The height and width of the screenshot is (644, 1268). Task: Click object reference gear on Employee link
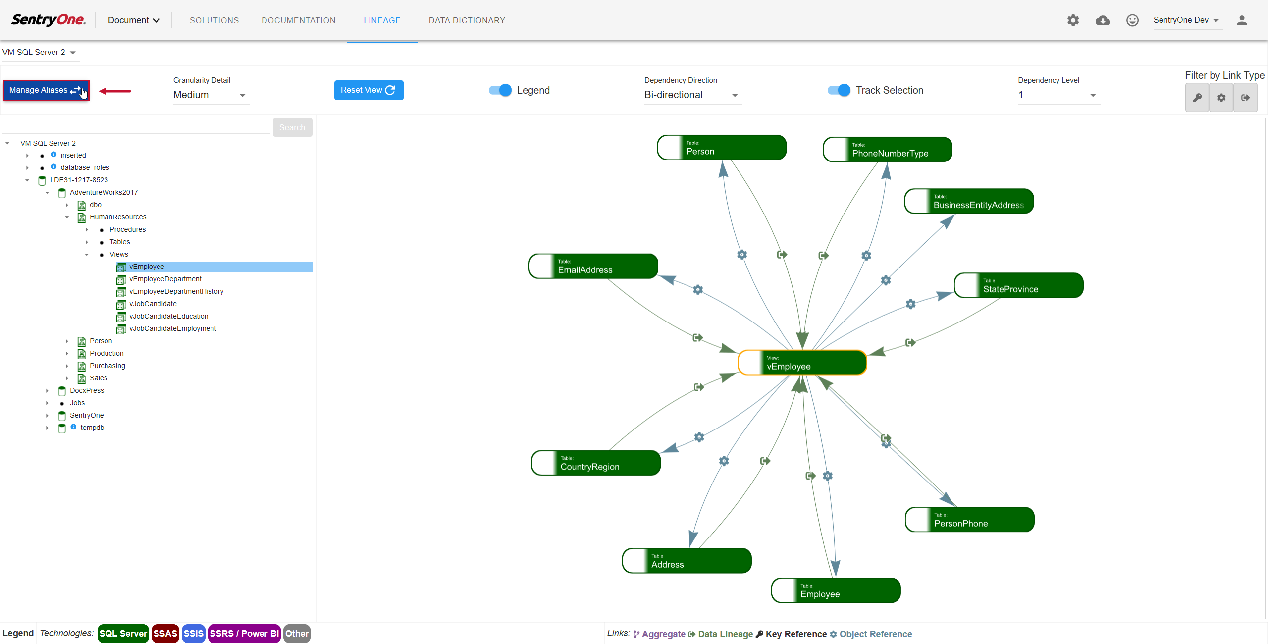tap(828, 476)
